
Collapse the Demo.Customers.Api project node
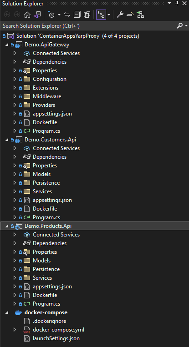click(7, 140)
